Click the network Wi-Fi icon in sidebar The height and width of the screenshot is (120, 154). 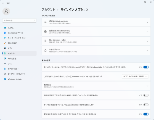[5, 38]
